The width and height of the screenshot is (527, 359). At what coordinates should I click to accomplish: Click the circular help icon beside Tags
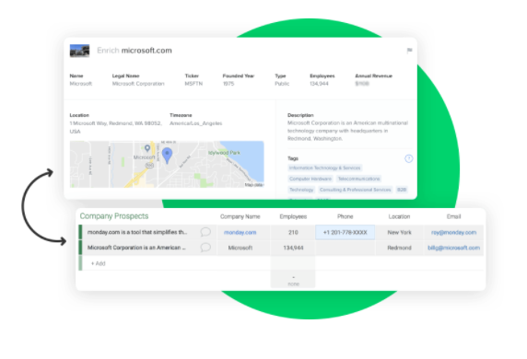pos(408,158)
